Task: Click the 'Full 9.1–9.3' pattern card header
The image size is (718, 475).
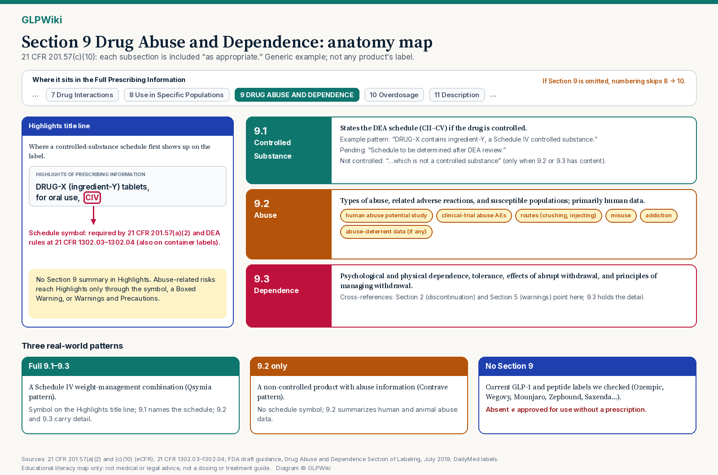Action: click(131, 367)
